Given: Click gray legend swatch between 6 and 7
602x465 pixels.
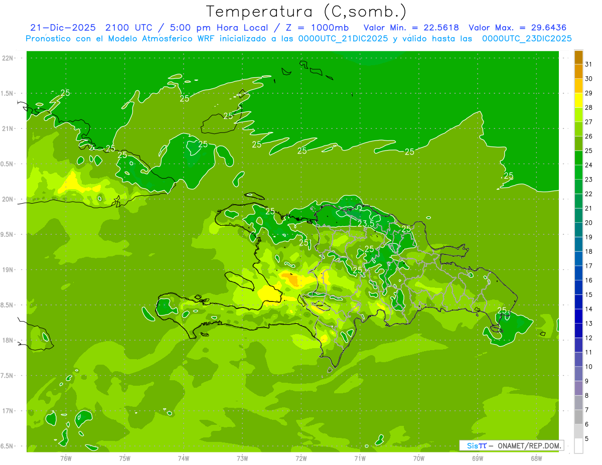Looking at the screenshot, I should pos(578,417).
